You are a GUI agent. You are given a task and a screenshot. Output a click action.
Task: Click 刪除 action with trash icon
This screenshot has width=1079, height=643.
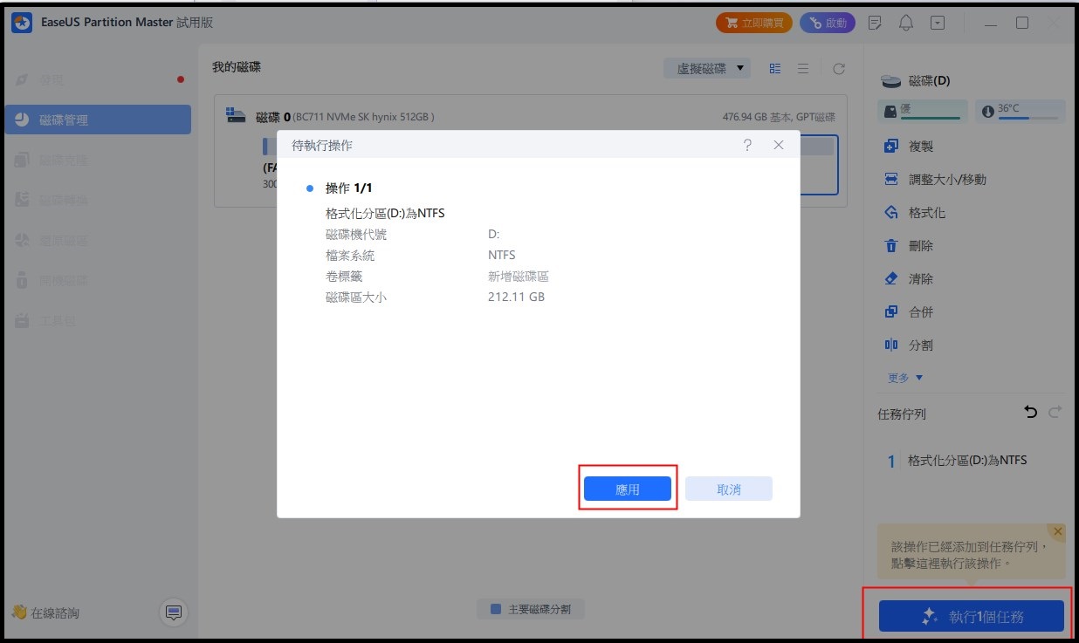tap(909, 246)
